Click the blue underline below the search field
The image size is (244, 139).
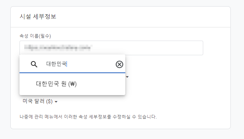coord(72,72)
